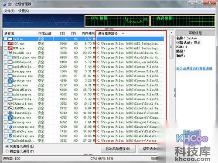Select the mDNSRespond process row
Screen dimensions: 218x163
(x=83, y=62)
